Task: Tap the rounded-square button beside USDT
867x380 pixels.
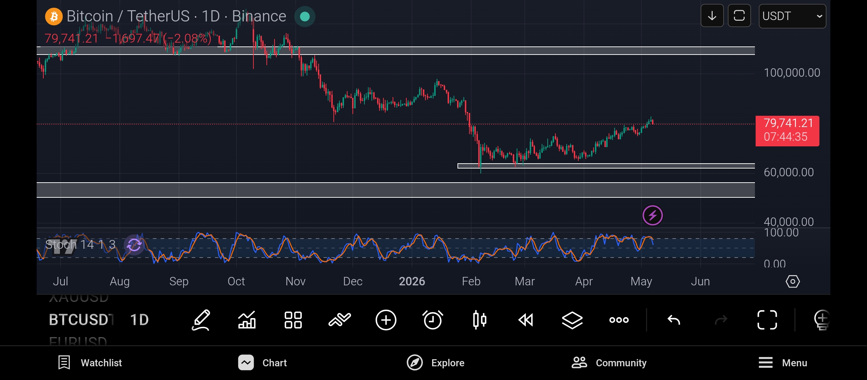Action: [739, 16]
